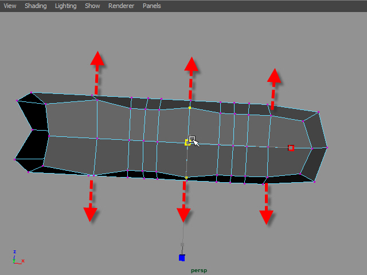Select the yellow vertex on bottom edge
Screen dimensions: 367x275
point(186,178)
